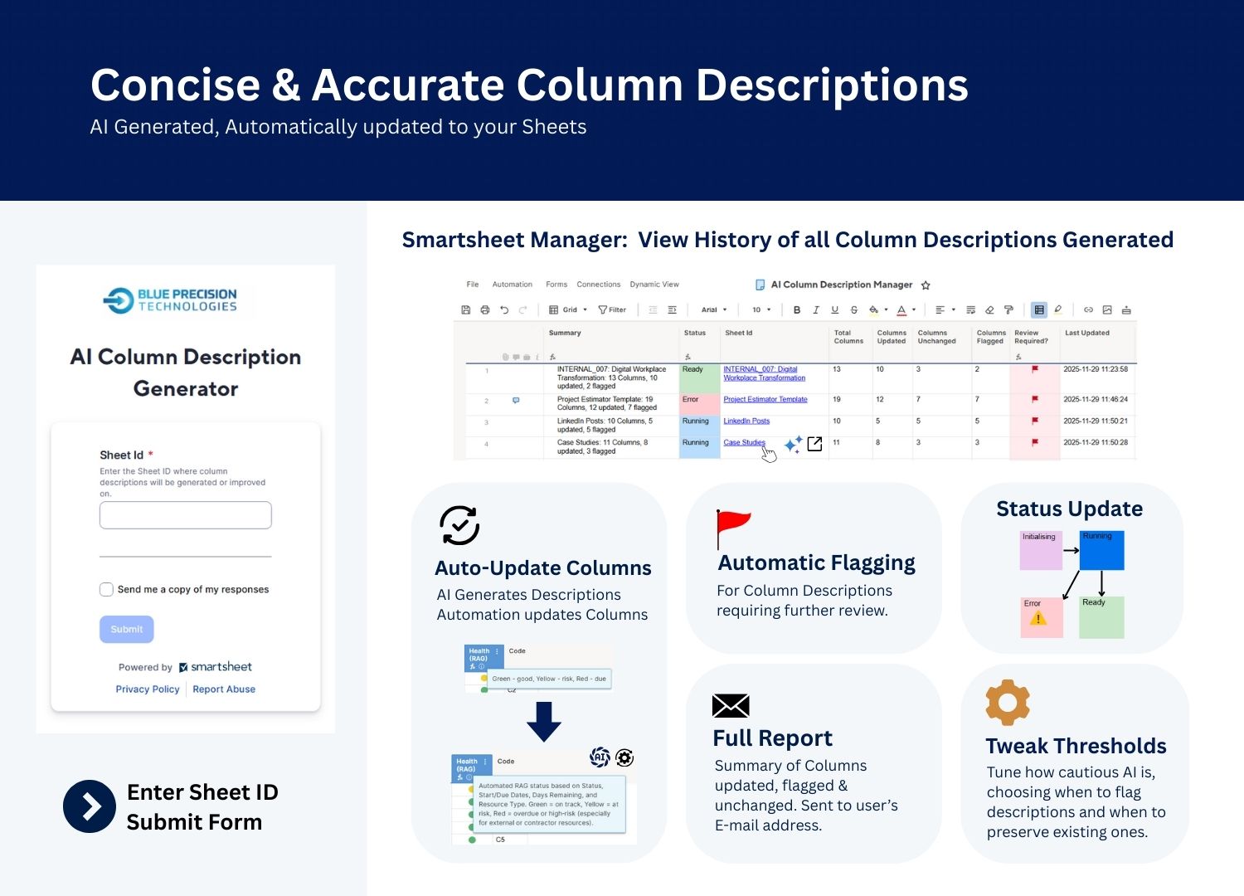Open the Grid view dropdown
The height and width of the screenshot is (896, 1244).
click(x=569, y=310)
